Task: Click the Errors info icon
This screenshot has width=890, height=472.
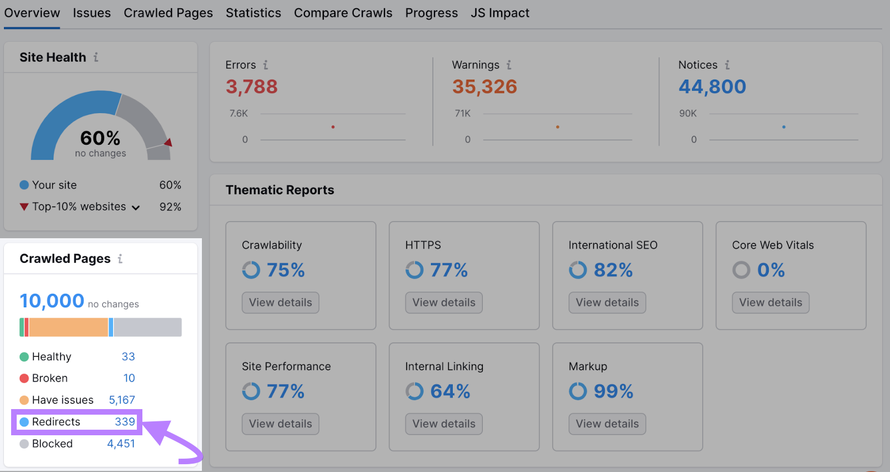Action: click(265, 65)
